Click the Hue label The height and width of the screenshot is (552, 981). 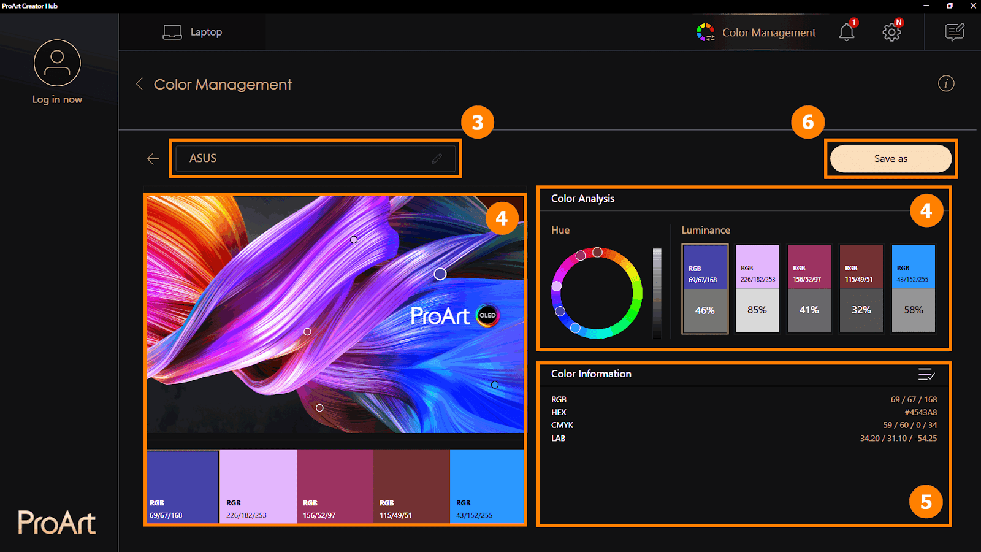(x=560, y=230)
